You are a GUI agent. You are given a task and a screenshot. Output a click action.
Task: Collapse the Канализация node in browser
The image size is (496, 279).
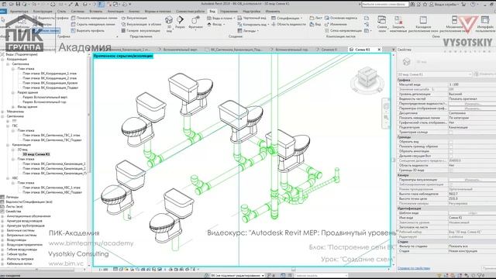click(8, 145)
